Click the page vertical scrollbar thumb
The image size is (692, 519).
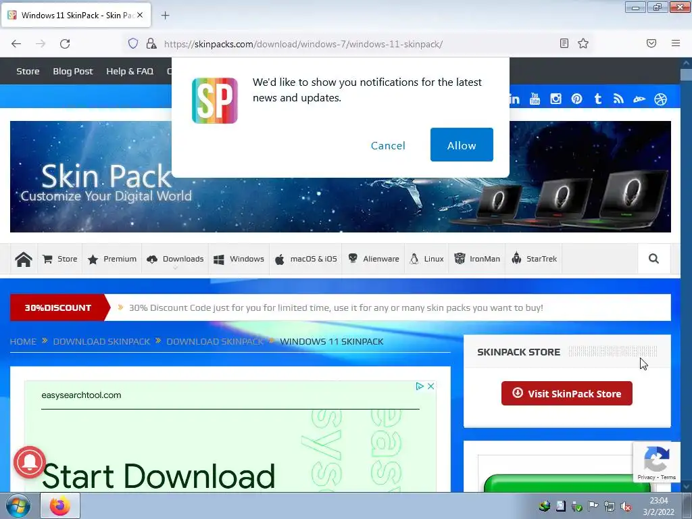pyautogui.click(x=687, y=74)
